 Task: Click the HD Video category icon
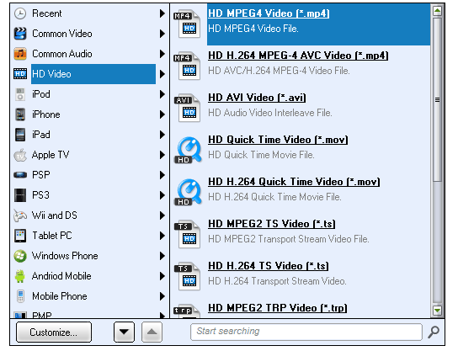(x=20, y=74)
